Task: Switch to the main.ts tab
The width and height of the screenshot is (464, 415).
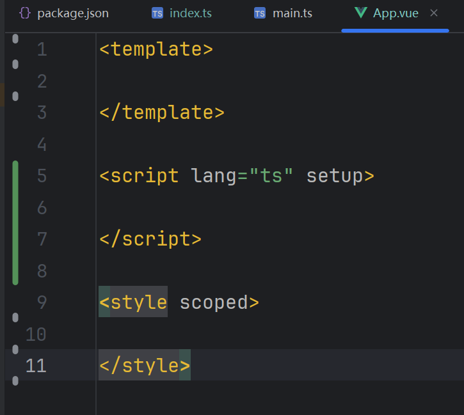Action: (x=283, y=13)
